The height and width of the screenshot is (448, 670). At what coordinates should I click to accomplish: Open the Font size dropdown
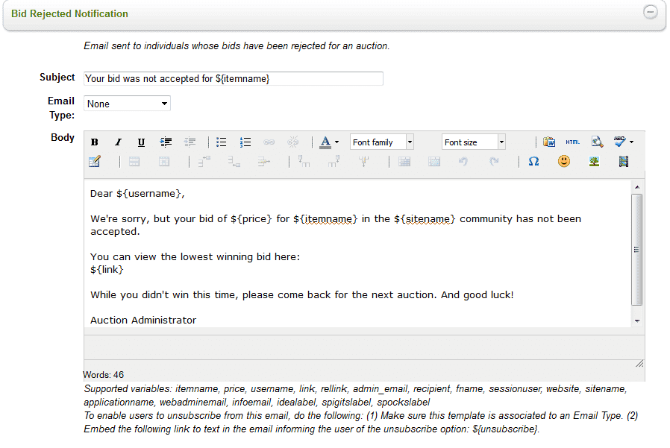pyautogui.click(x=501, y=142)
